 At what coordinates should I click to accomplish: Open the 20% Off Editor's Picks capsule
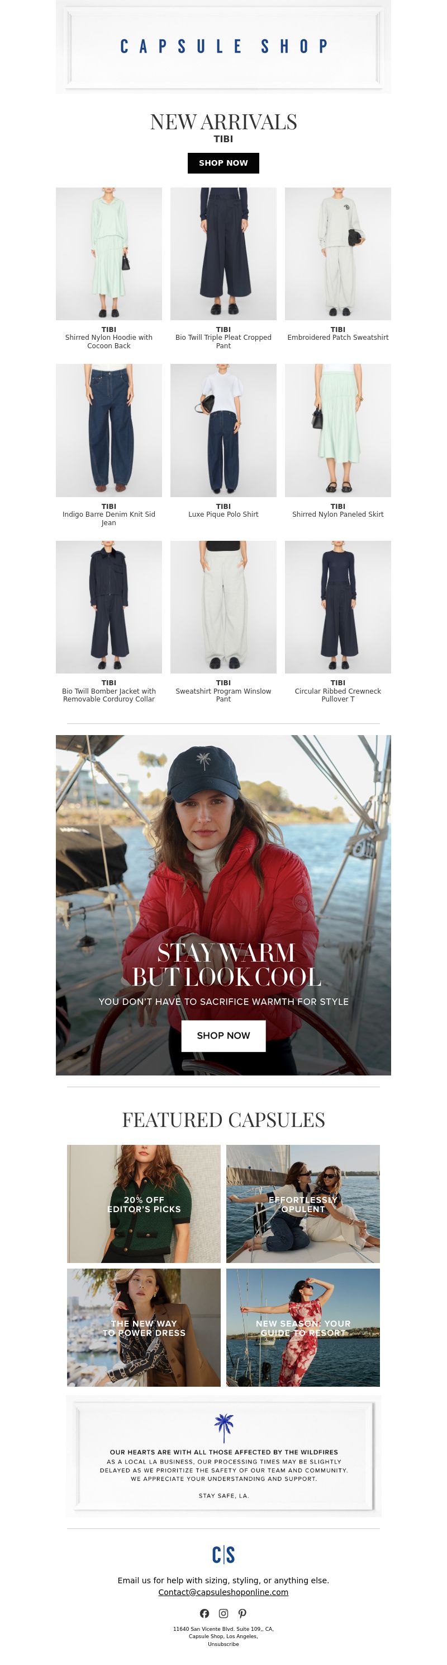144,1204
